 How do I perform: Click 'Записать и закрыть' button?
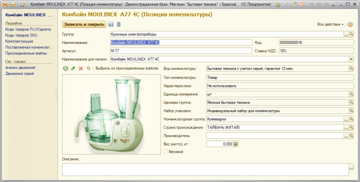pos(84,24)
